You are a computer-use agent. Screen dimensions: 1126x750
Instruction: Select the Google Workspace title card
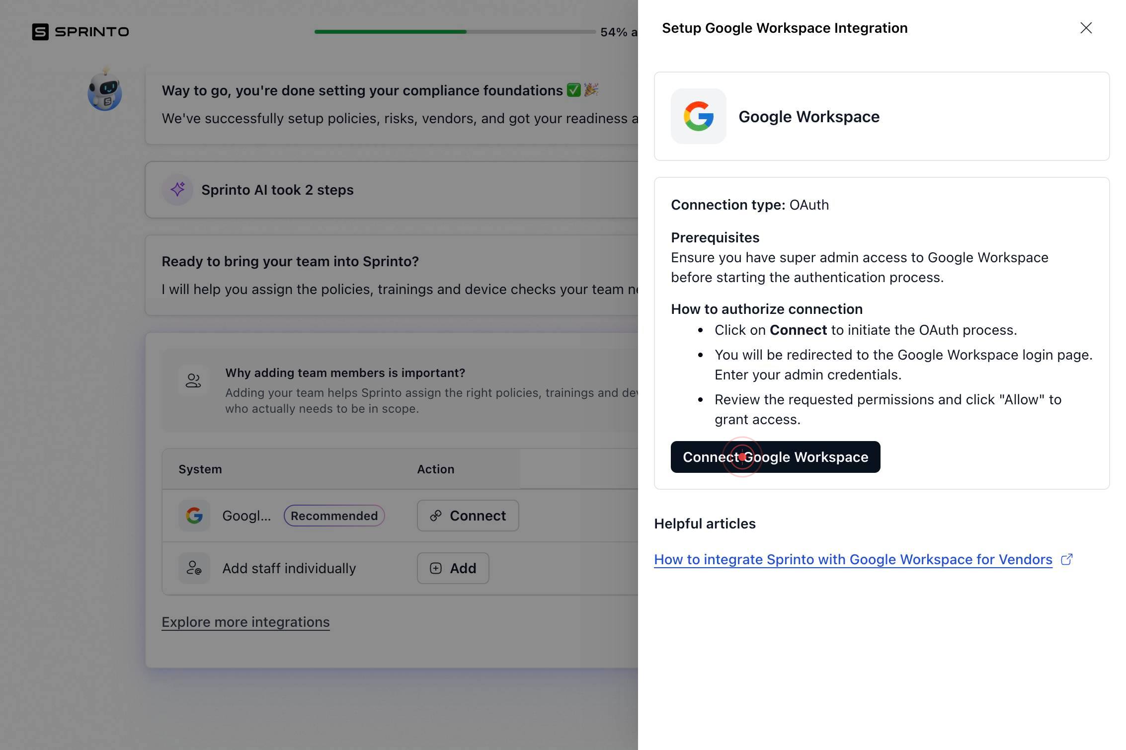pyautogui.click(x=882, y=116)
